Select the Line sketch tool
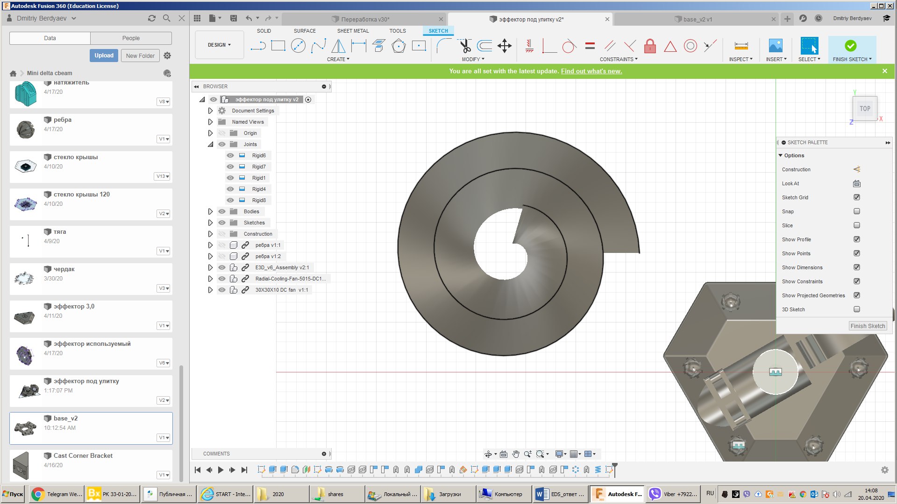This screenshot has height=504, width=897. click(x=258, y=46)
